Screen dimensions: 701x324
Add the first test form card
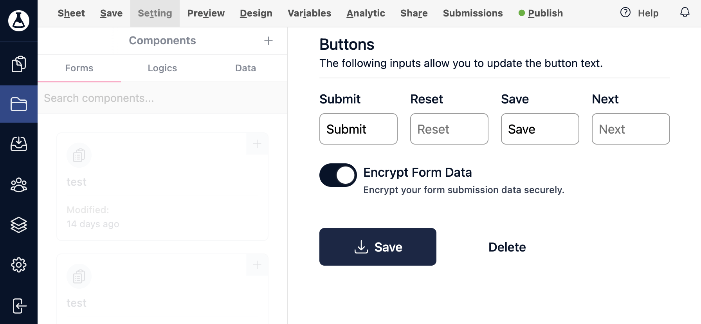(x=257, y=144)
